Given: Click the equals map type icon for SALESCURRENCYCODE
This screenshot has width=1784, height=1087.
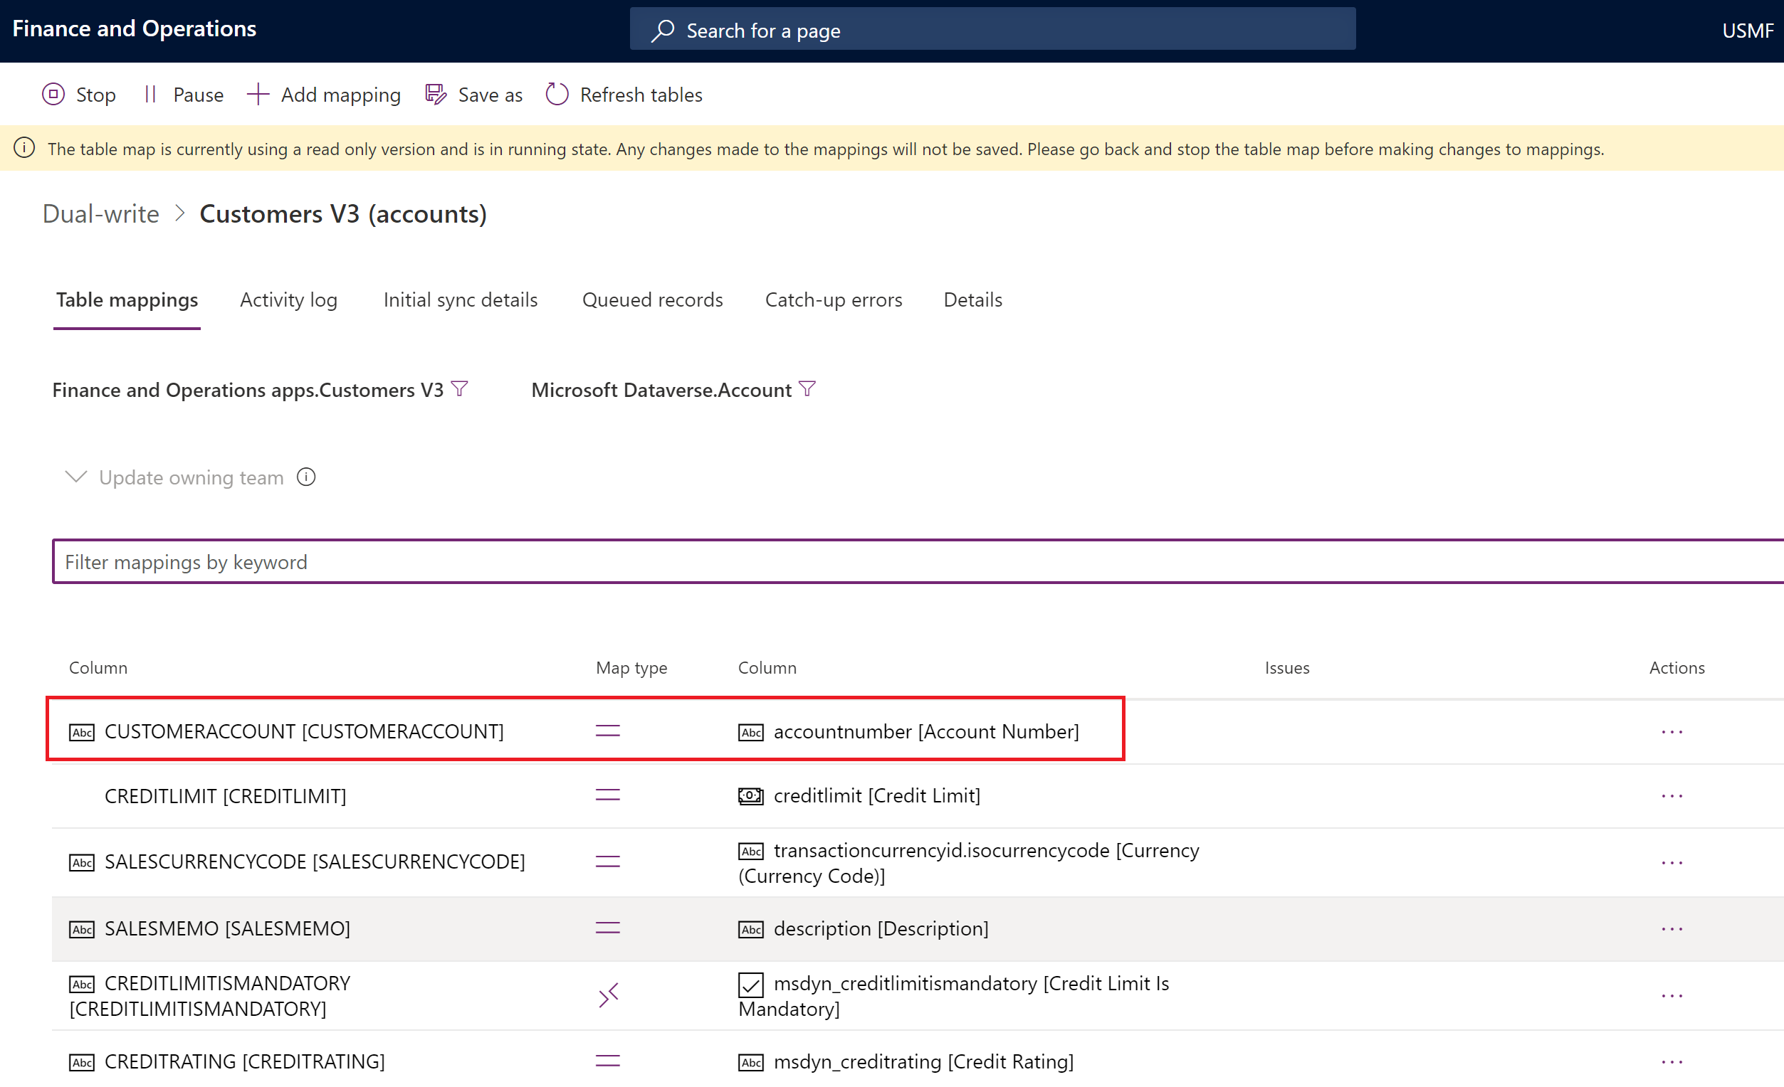Looking at the screenshot, I should 607,862.
